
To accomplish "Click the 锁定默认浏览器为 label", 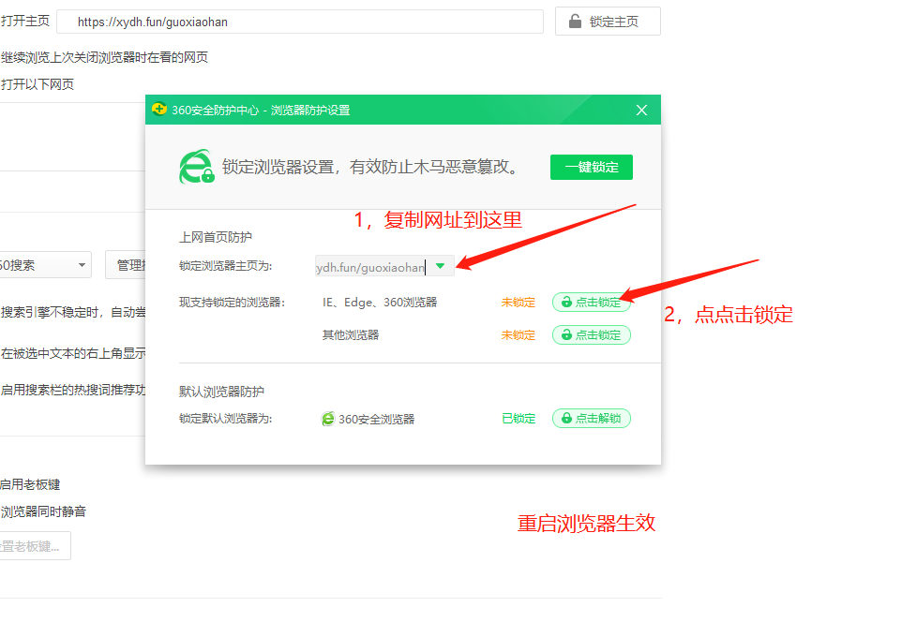I will coord(225,418).
